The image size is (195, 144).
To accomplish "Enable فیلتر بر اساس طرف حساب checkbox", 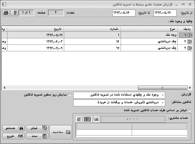I will tap(189, 110).
